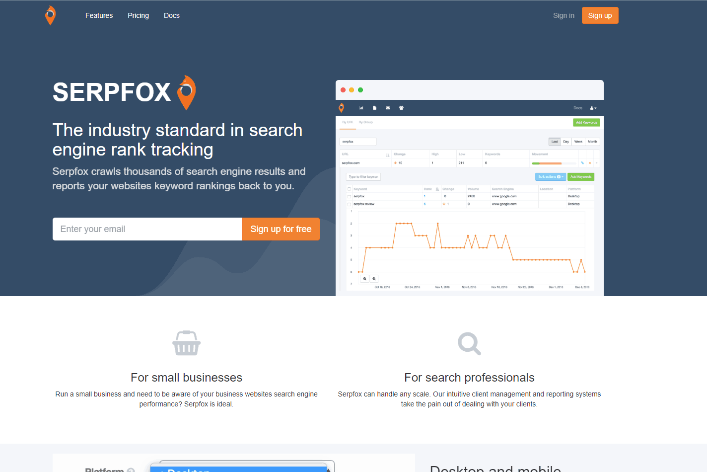Click Docs in the dashboard preview header
The height and width of the screenshot is (472, 707).
578,108
